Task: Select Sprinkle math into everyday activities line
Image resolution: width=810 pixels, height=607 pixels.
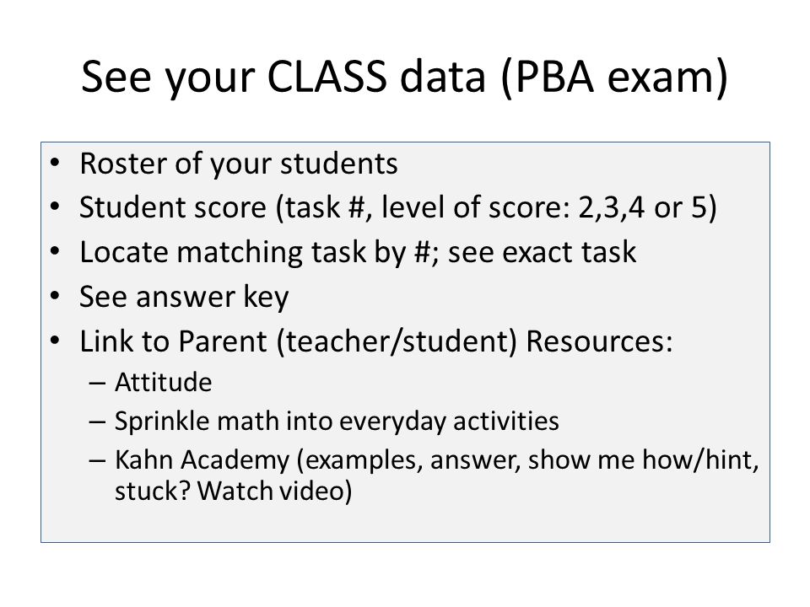Action: (337, 421)
